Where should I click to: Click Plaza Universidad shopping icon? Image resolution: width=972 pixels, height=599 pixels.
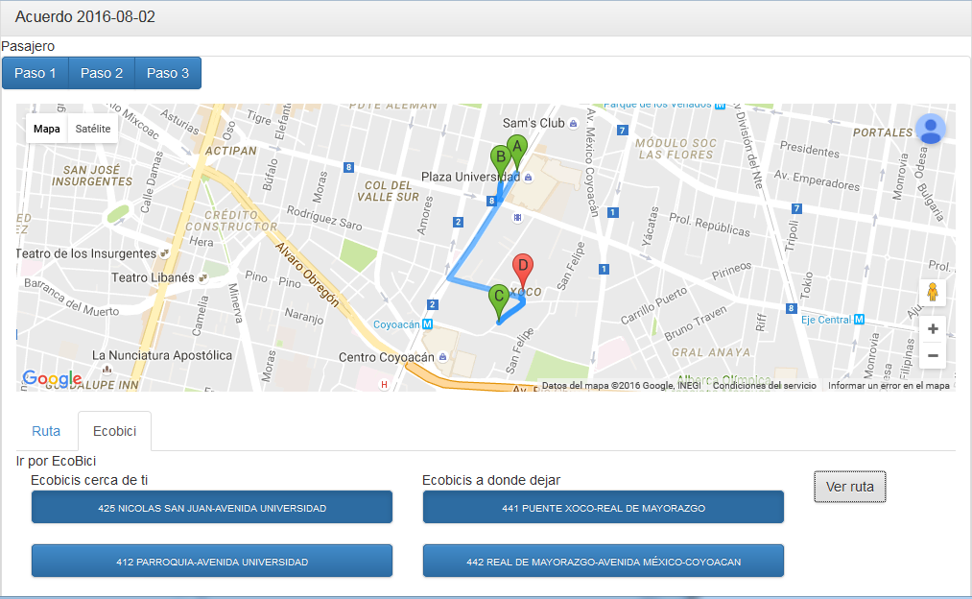(528, 178)
